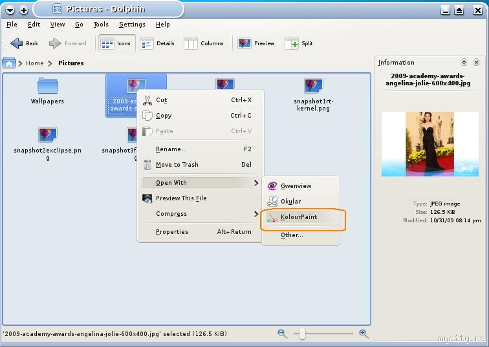Switch to Icons view mode
Screen dimensions: 489x347
pyautogui.click(x=116, y=43)
